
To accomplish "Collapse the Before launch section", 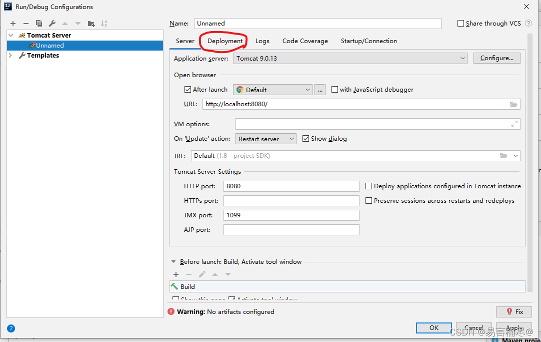I will (173, 262).
